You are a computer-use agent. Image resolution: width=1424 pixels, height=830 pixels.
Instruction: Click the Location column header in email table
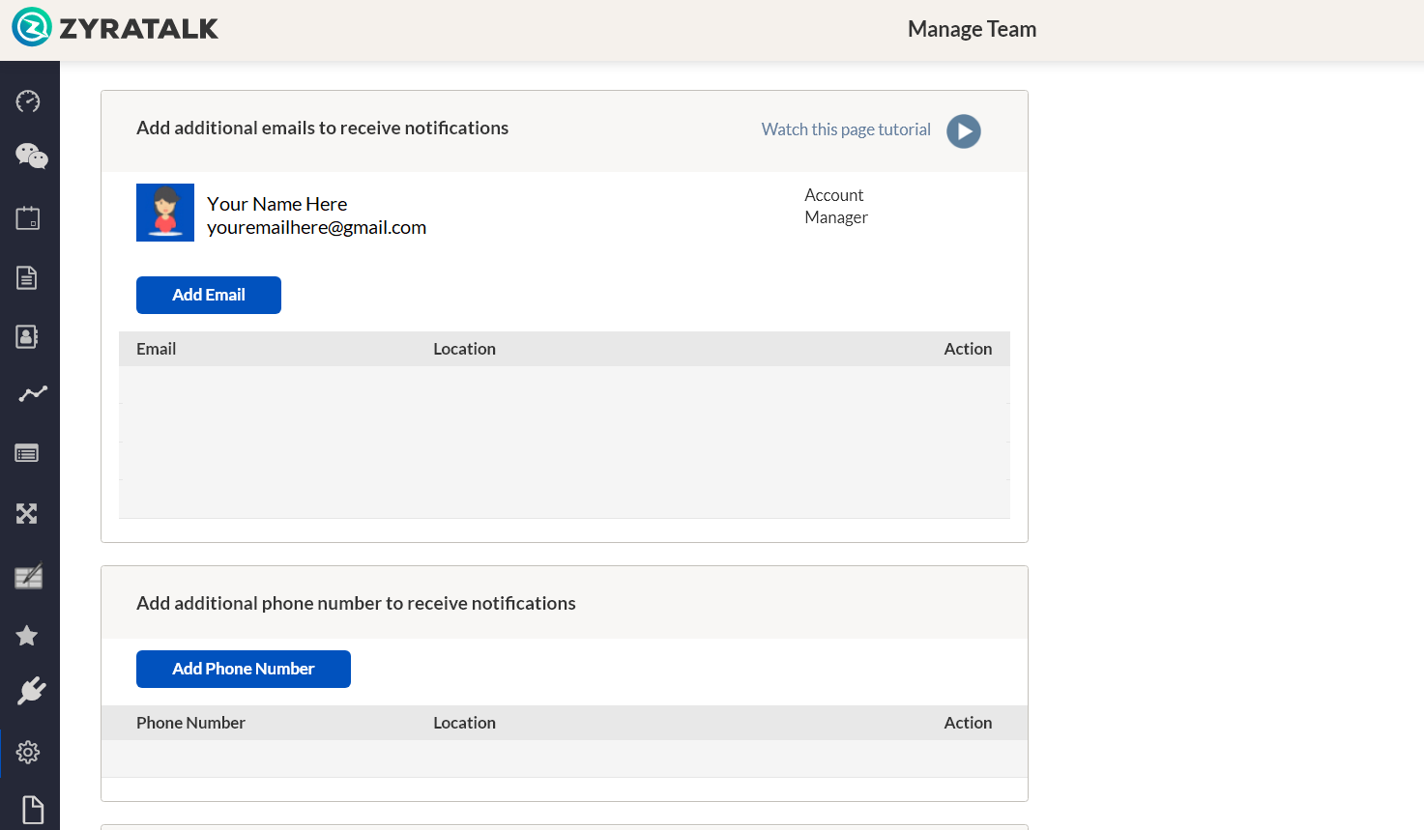[464, 349]
